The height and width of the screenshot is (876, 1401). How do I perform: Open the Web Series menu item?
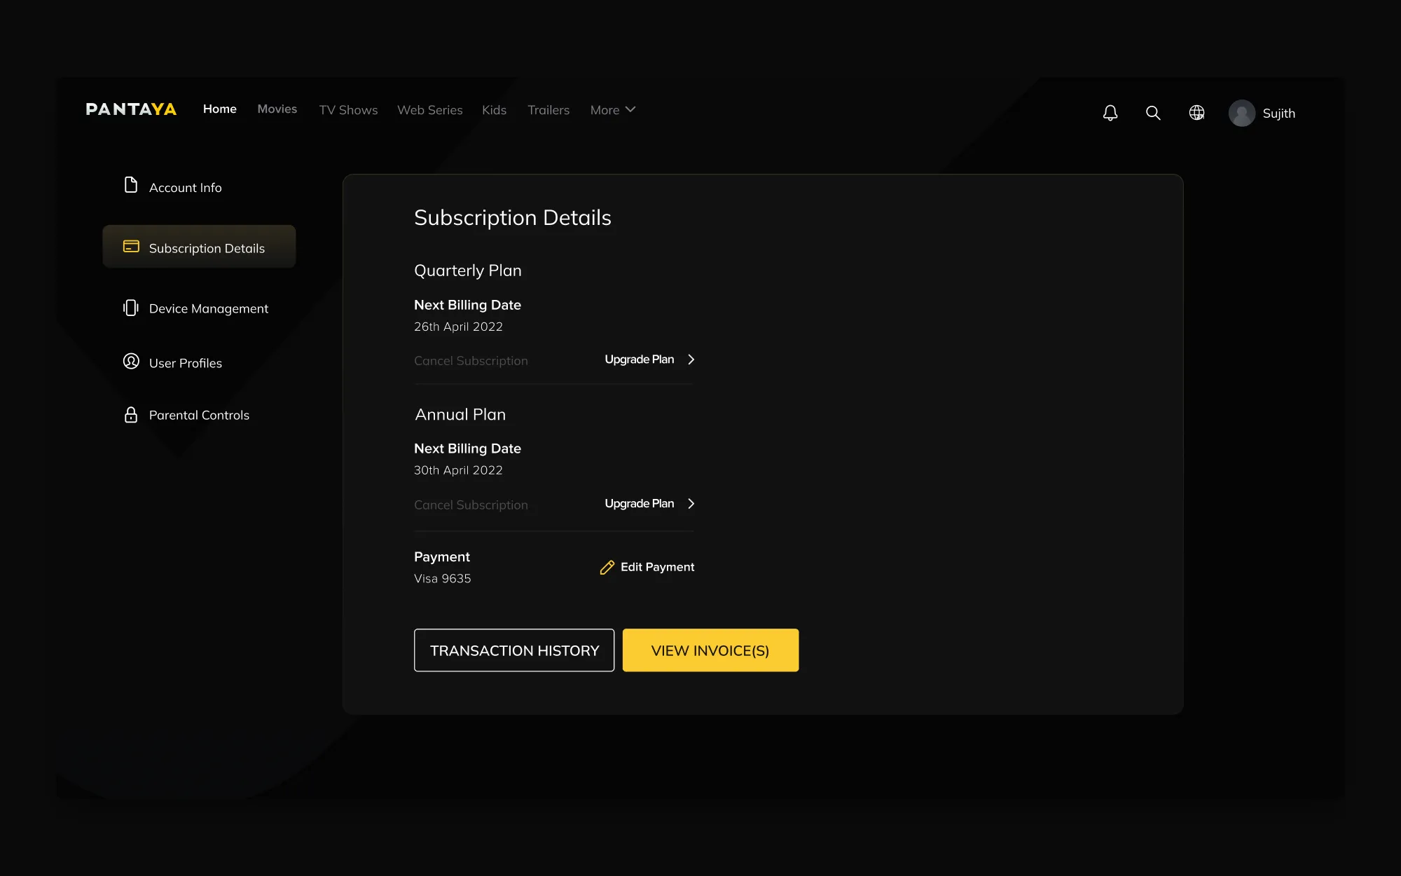(430, 110)
